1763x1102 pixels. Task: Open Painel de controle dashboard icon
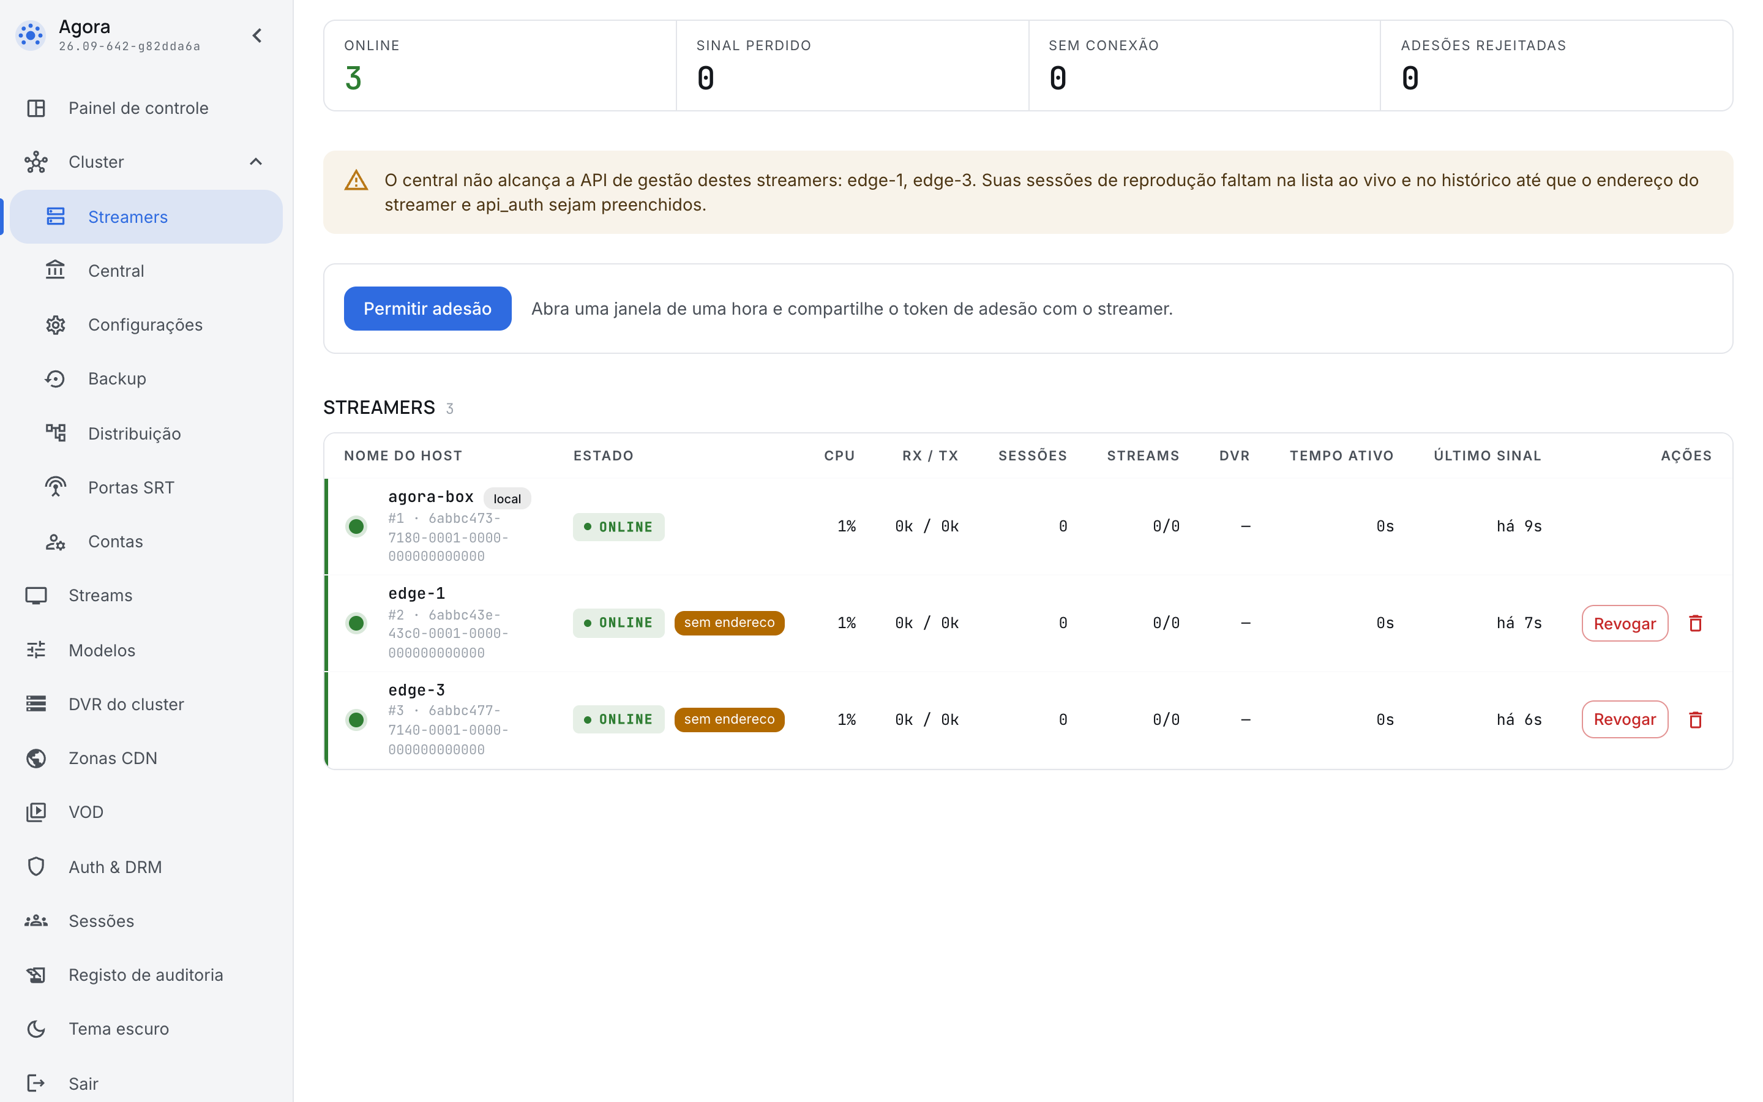(36, 108)
